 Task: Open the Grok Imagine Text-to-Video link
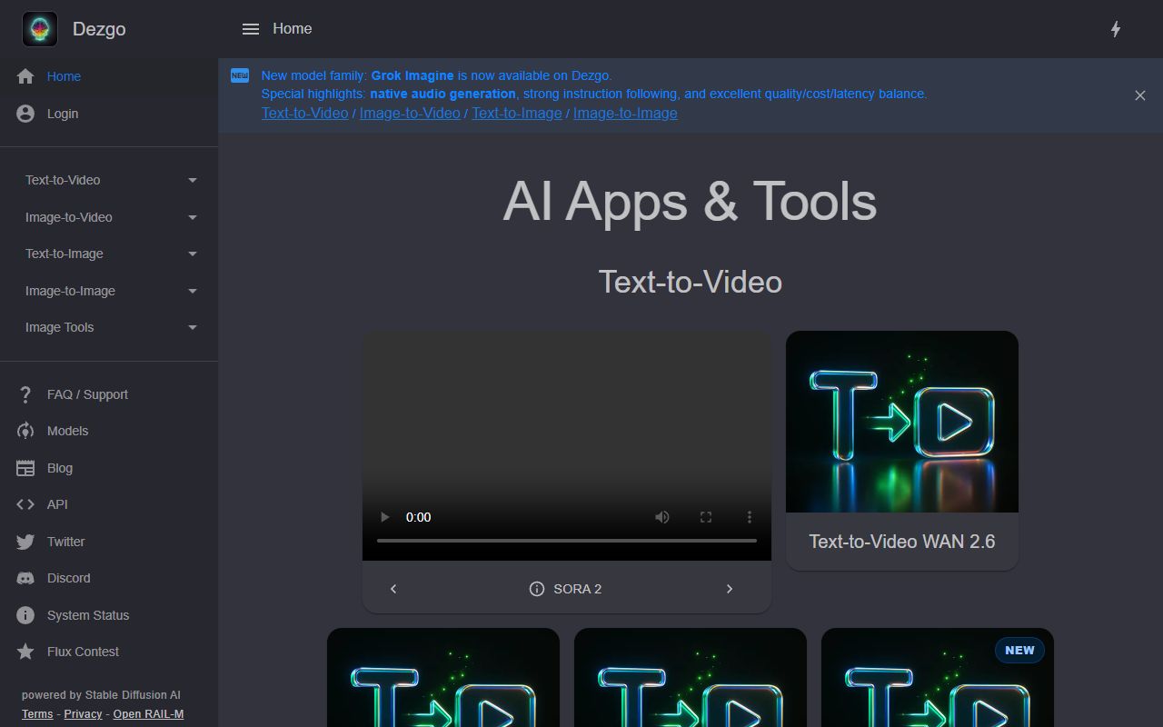pyautogui.click(x=304, y=113)
